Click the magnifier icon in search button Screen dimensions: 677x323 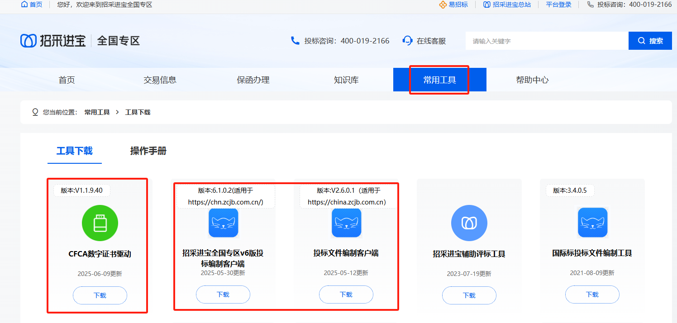click(641, 41)
